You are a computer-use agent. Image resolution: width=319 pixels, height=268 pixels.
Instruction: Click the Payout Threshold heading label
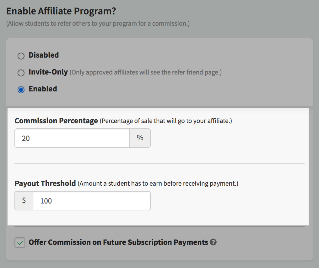pos(45,183)
